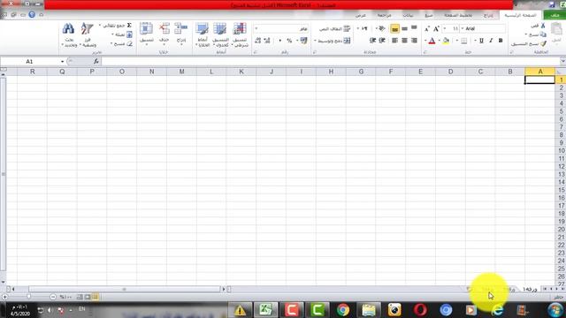Open the font size dropdown arrow
This screenshot has width=566, height=318.
[x=445, y=28]
